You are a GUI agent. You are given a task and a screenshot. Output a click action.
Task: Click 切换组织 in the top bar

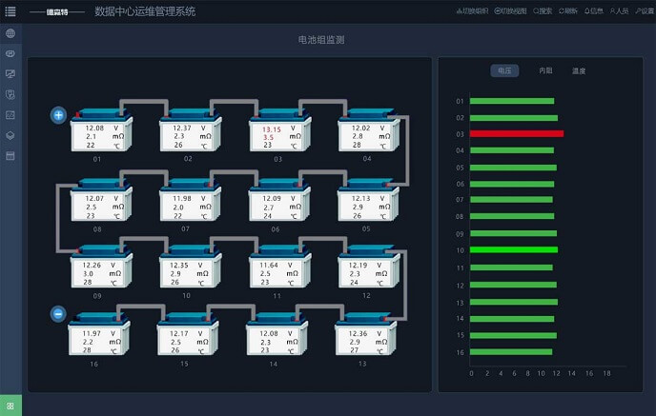[472, 10]
